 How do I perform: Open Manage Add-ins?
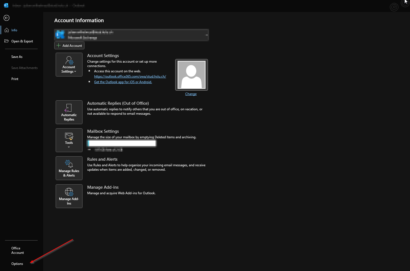(x=69, y=196)
